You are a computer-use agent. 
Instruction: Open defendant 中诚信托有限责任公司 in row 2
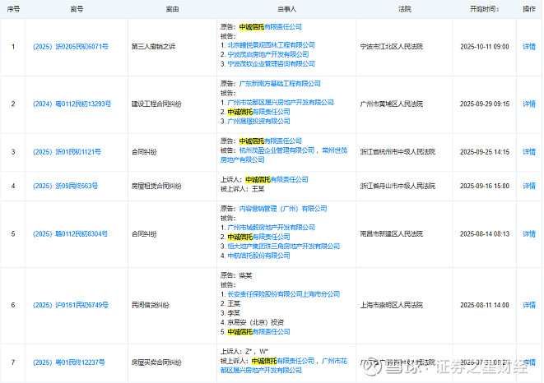[258, 112]
